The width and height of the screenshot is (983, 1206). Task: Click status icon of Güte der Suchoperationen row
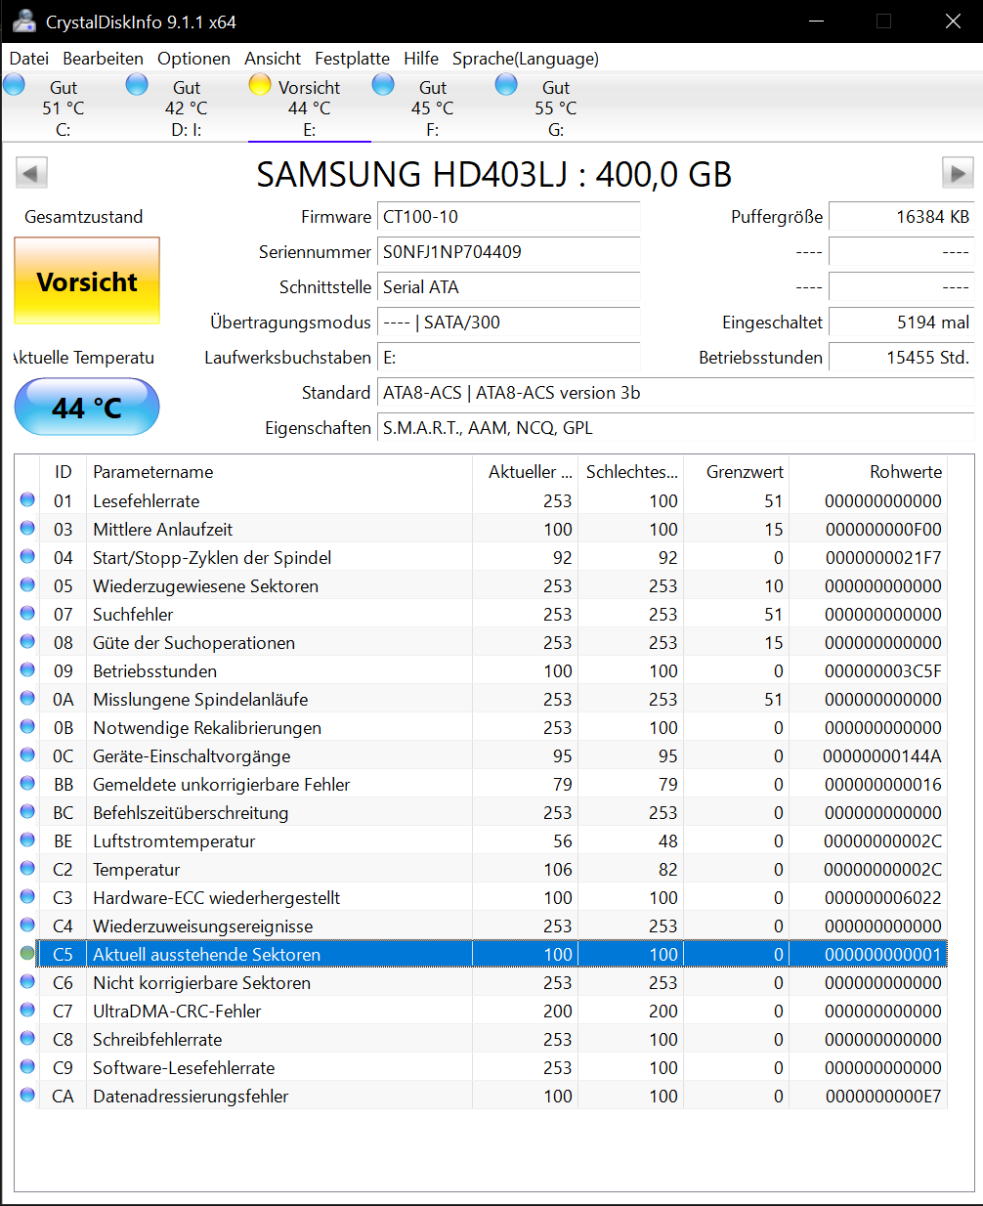pos(27,642)
